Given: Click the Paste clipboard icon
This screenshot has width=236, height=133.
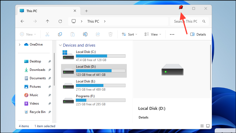Looking at the screenshot, I should (x=73, y=34).
